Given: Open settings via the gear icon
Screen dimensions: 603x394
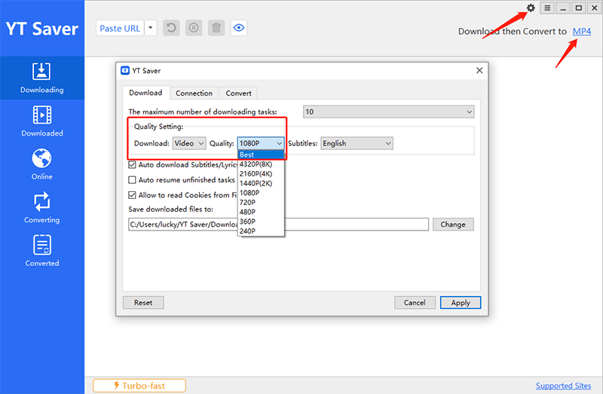Looking at the screenshot, I should 531,8.
